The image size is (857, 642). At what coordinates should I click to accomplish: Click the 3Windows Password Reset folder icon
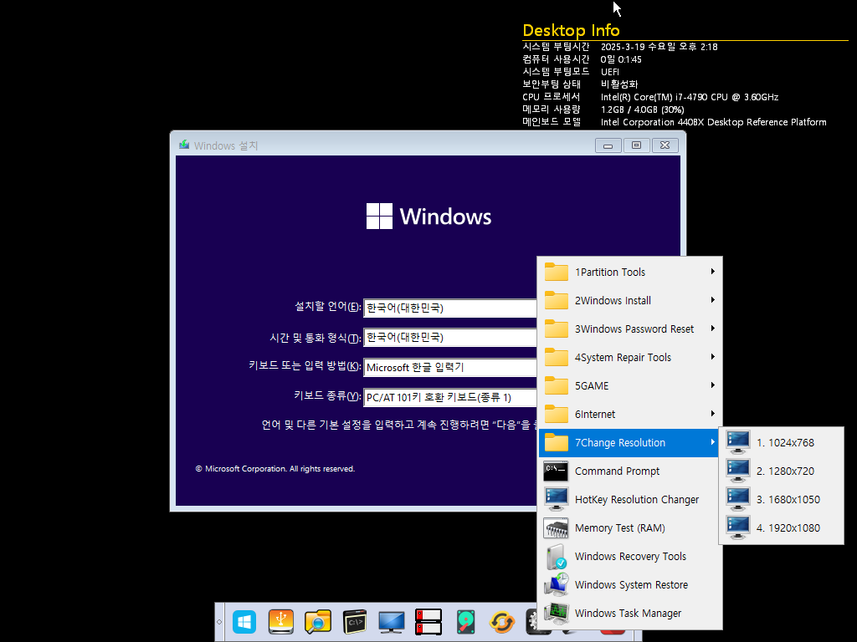[x=557, y=329]
